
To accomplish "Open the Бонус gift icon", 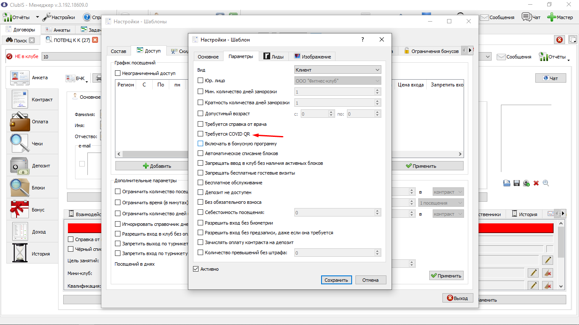I will click(x=20, y=210).
